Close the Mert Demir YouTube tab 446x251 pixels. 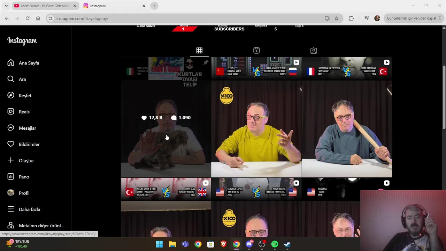coord(75,6)
